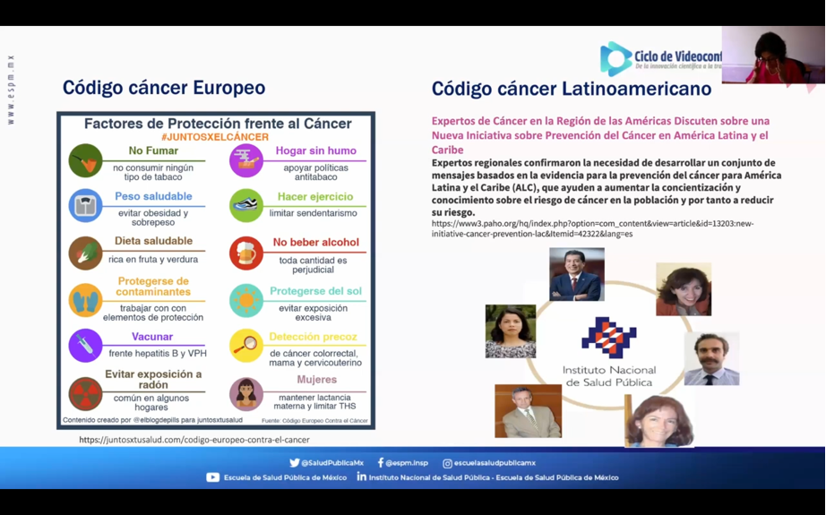Click the photo of woman in floral blouse
This screenshot has height=515, width=826.
tap(511, 331)
